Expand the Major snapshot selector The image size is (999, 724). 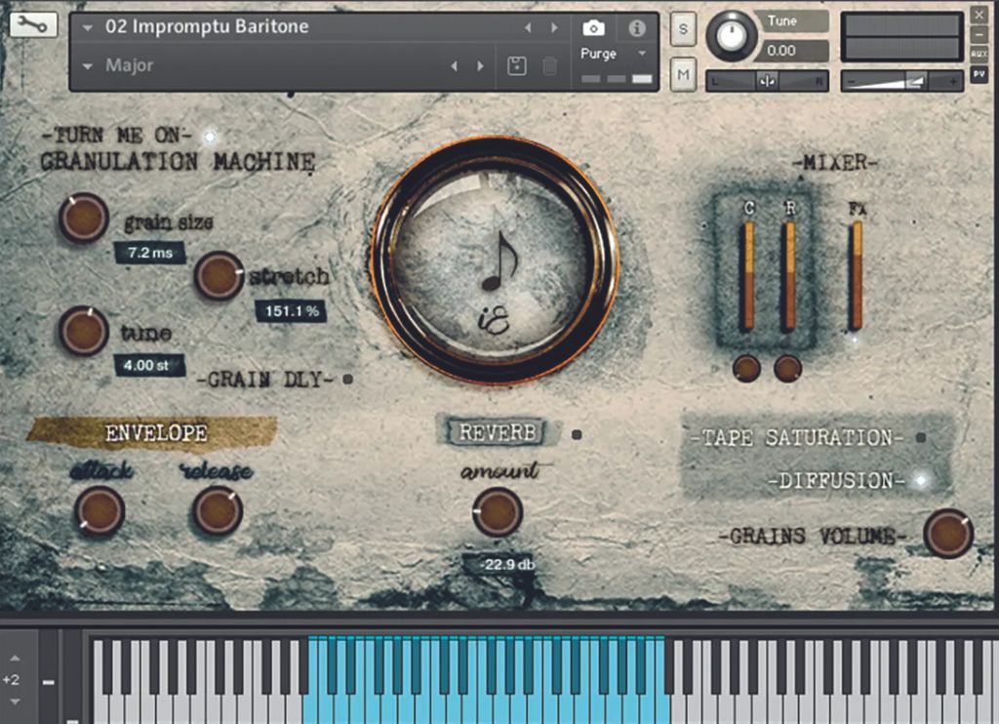[88, 65]
